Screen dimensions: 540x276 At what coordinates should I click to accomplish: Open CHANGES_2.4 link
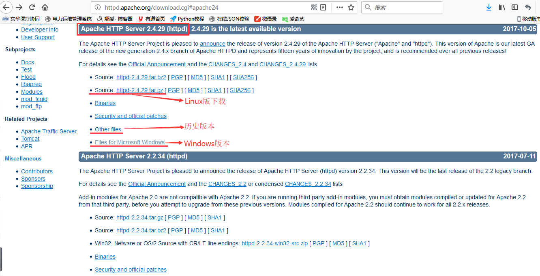pos(227,64)
